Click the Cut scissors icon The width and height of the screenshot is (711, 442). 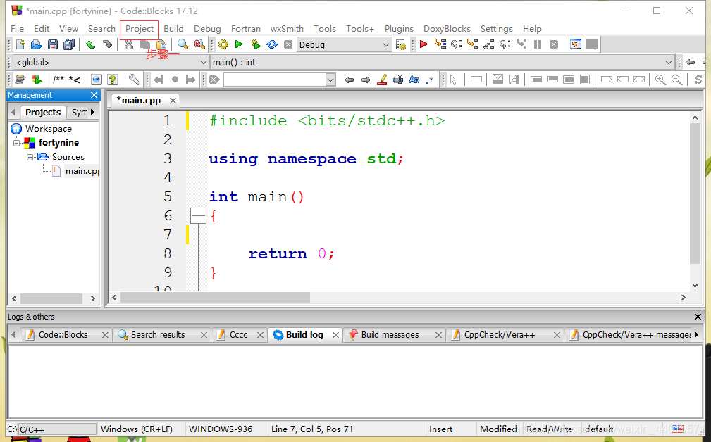pyautogui.click(x=129, y=44)
